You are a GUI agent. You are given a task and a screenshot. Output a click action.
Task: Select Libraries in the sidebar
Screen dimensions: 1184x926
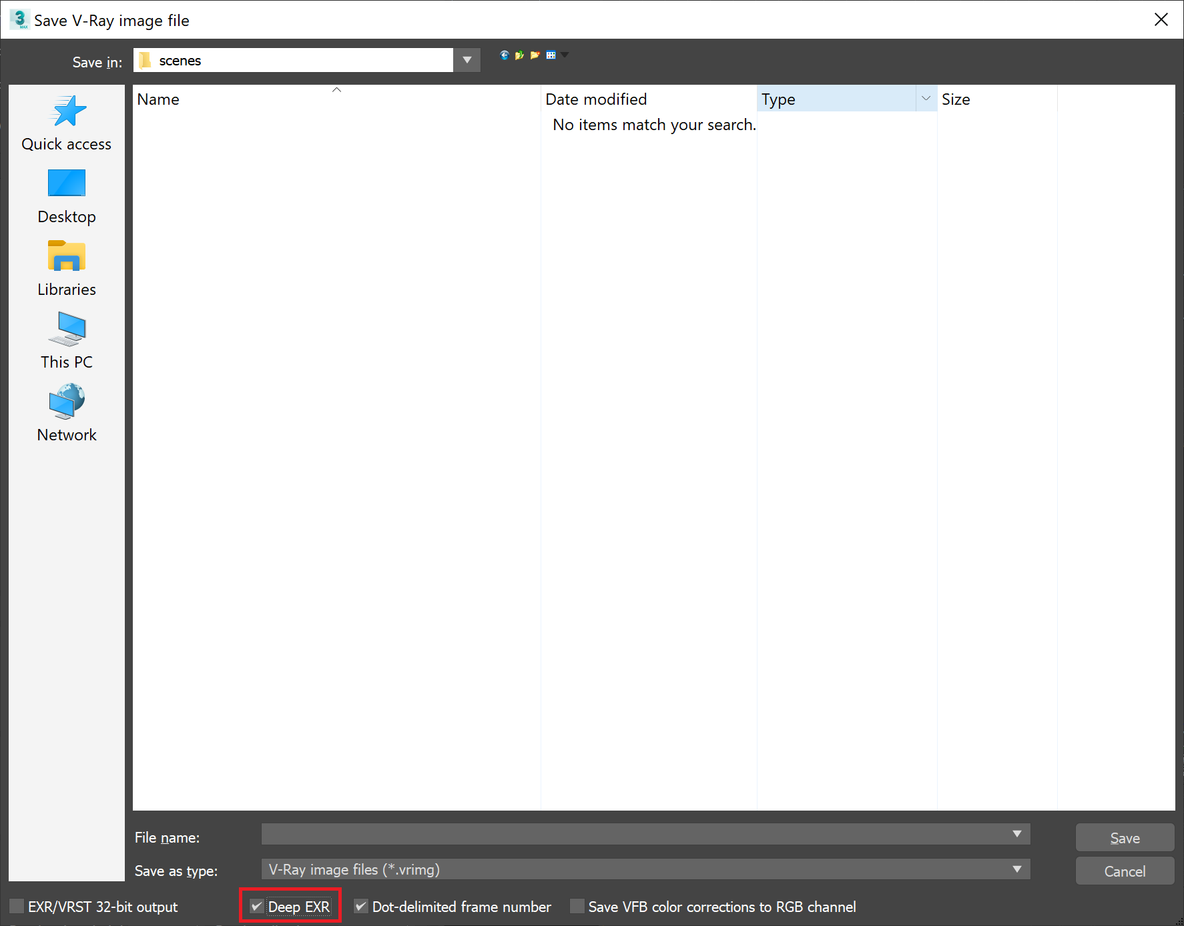(x=66, y=269)
